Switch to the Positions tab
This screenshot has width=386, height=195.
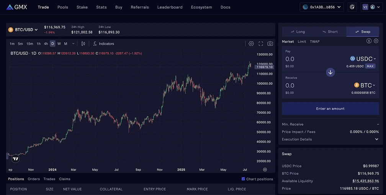(x=16, y=179)
